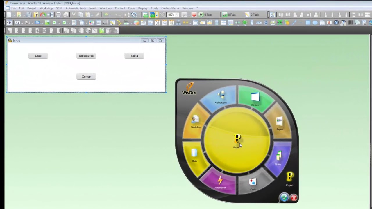Click the Open folder icon in the toolbar
The height and width of the screenshot is (209, 372).
point(19,15)
